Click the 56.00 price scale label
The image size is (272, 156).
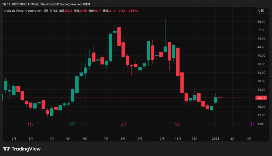[261, 22]
